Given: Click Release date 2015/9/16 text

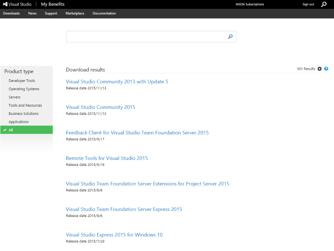Looking at the screenshot, I should (x=85, y=165).
